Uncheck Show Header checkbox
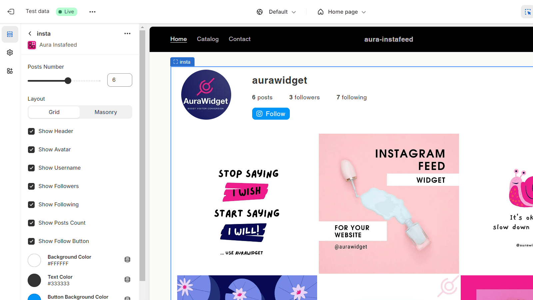Viewport: 533px width, 300px height. 31,131
